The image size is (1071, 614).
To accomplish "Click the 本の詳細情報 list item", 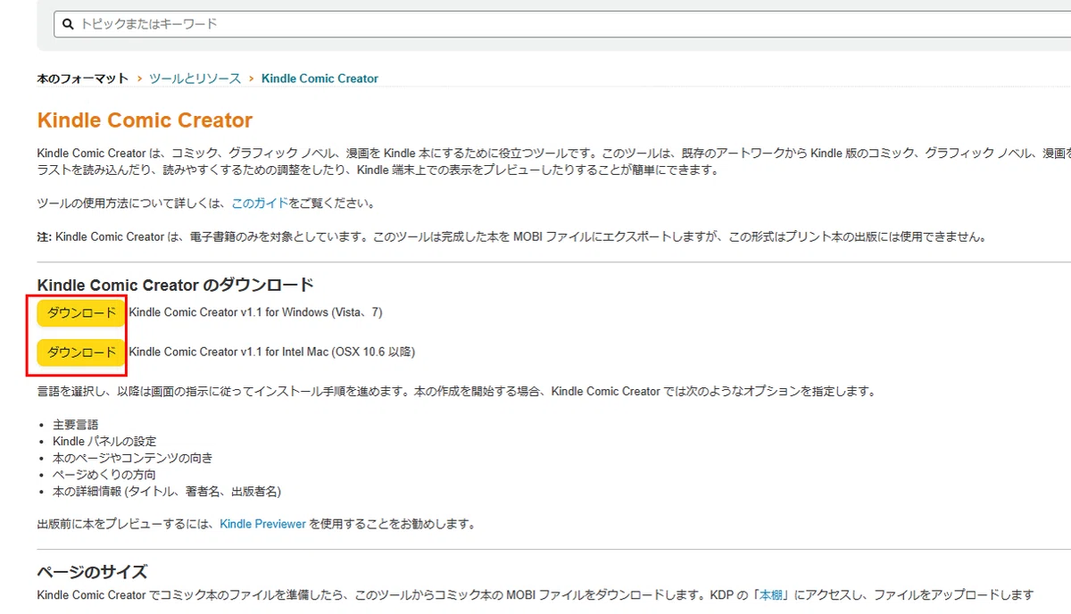I will 167,492.
